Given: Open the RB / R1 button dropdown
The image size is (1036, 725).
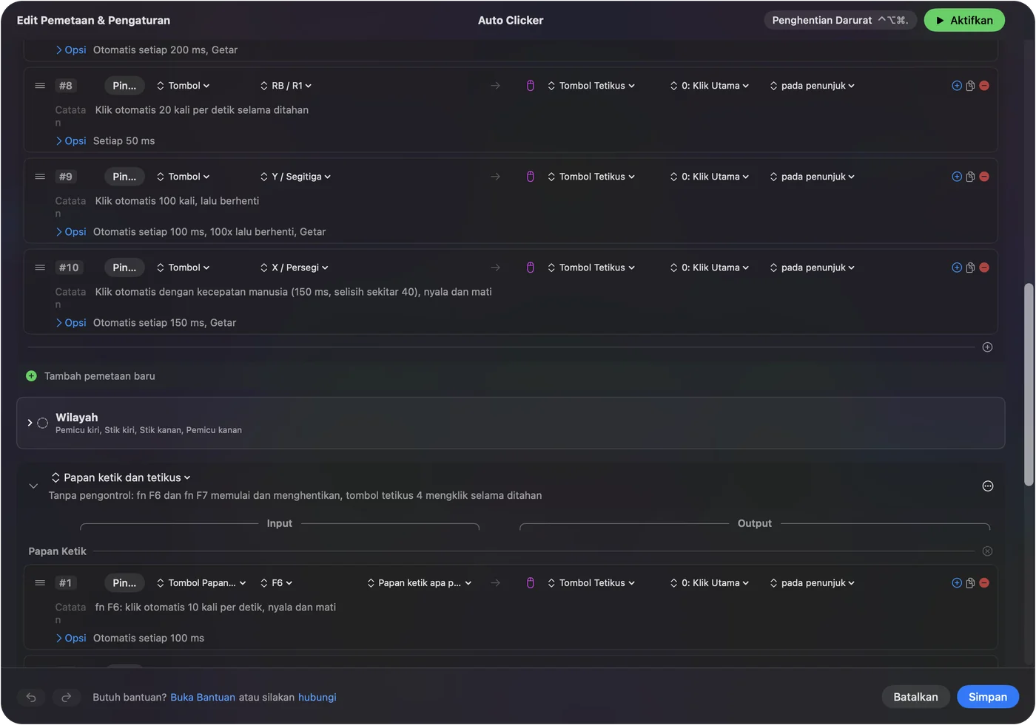Looking at the screenshot, I should coord(286,86).
